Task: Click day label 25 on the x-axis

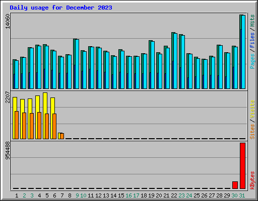Action: [197, 195]
